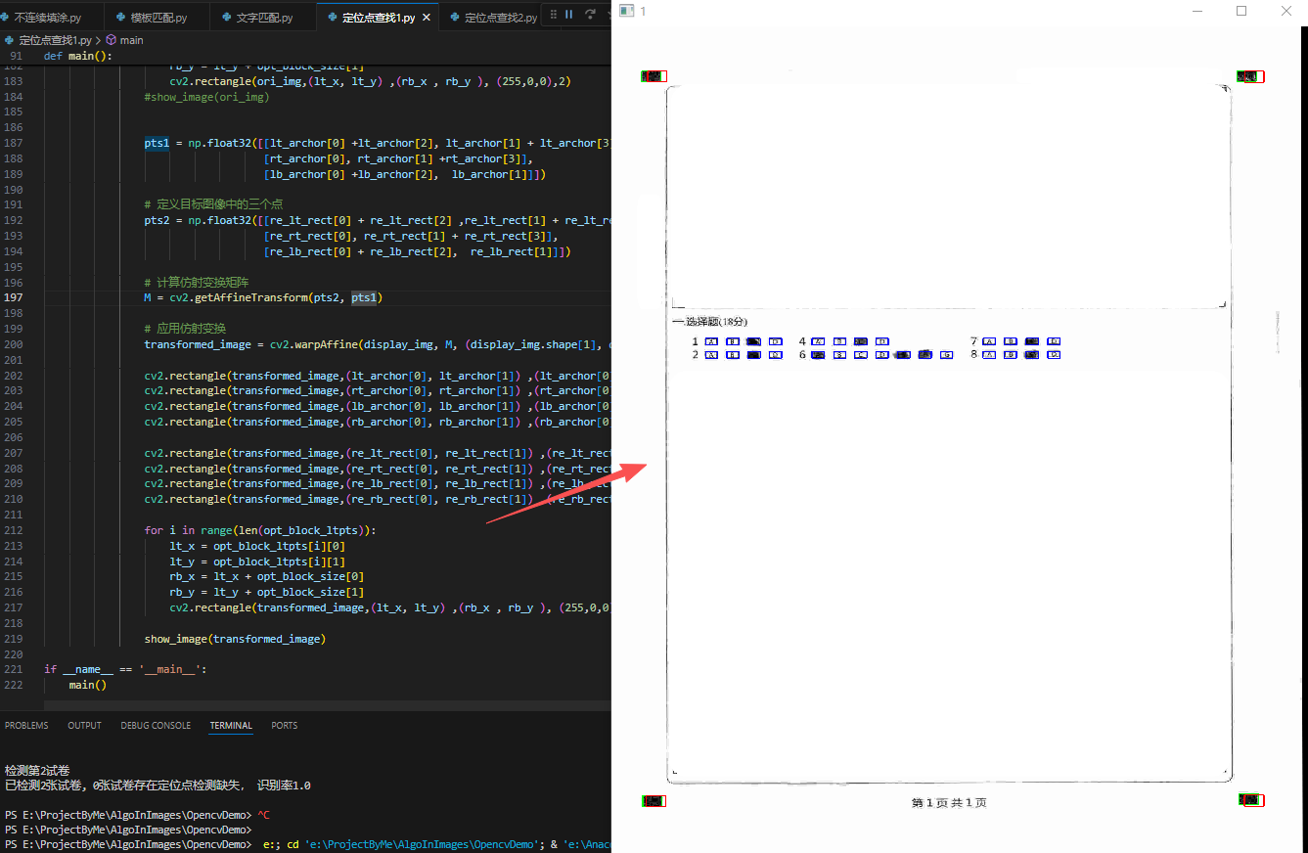Click the main breadcrumb label

[132, 40]
